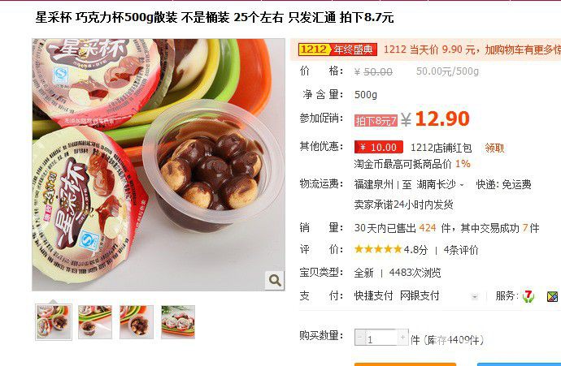Increase quantity with the plus stepper
This screenshot has height=366, width=561.
[402, 338]
